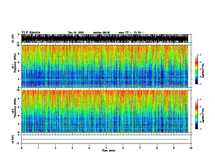Click the ch.2 color bar log(PSD) unit label
Image resolution: width=215 pixels, height=166 pixels.
203,116
